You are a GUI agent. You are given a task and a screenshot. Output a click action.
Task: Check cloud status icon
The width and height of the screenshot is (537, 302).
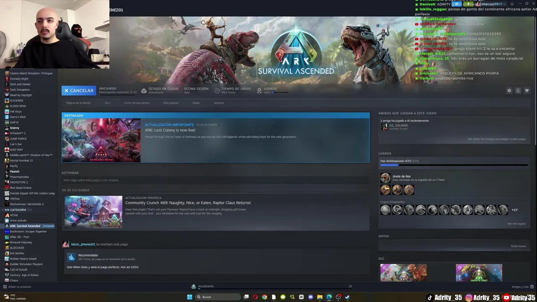[144, 91]
